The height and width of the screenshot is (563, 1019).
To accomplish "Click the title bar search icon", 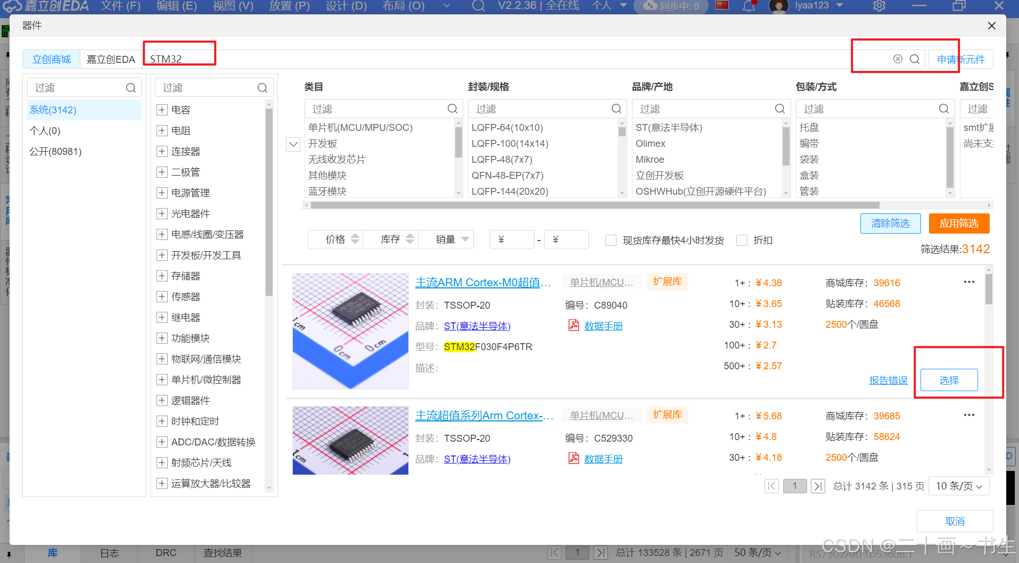I will pyautogui.click(x=479, y=6).
